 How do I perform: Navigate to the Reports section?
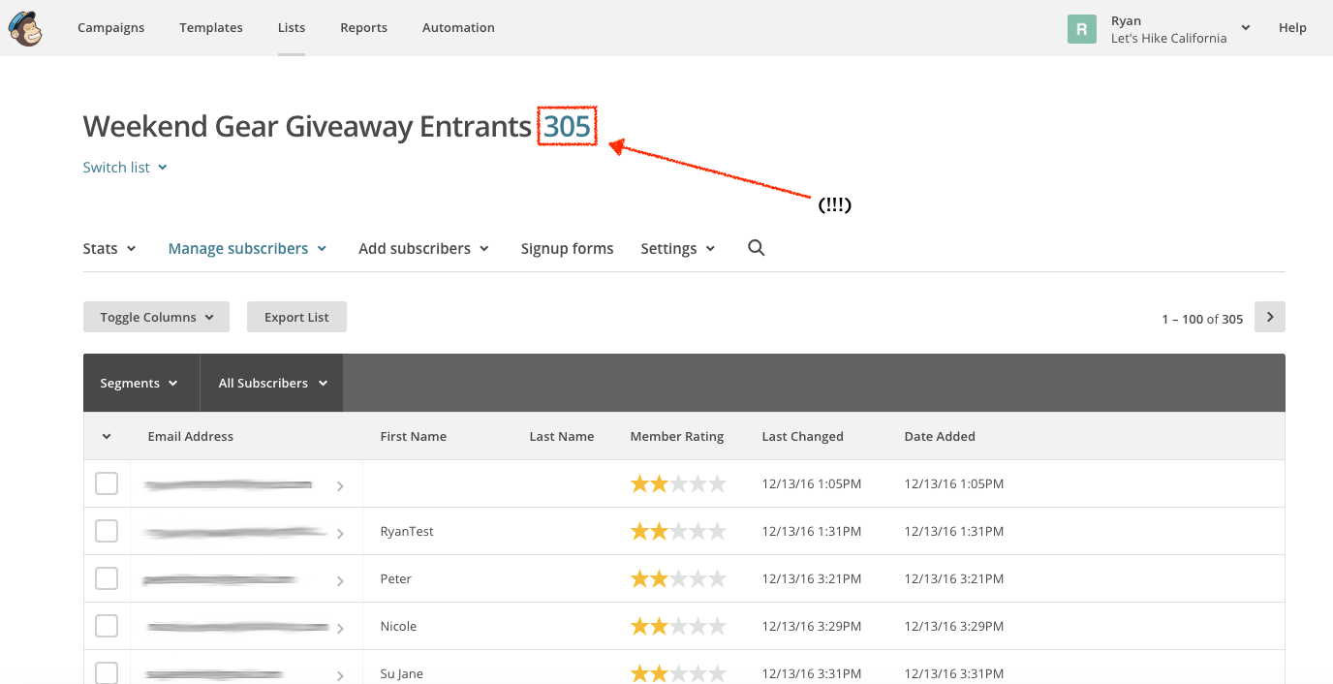tap(363, 27)
